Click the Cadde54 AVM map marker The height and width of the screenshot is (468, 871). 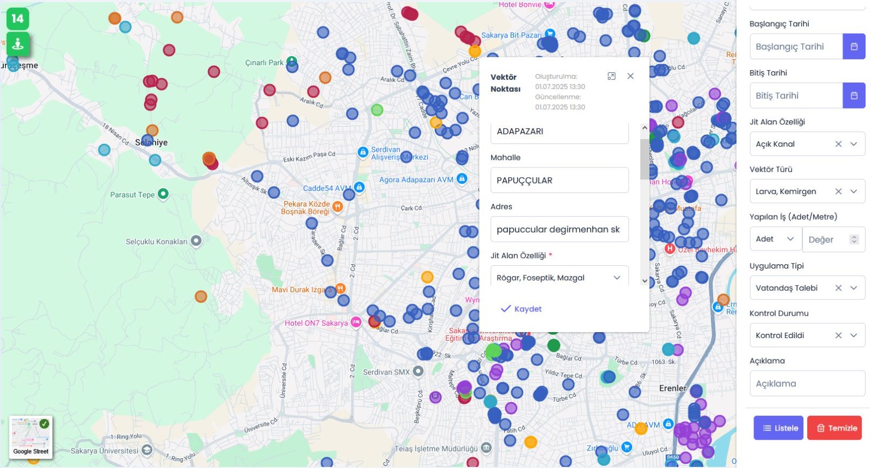[x=359, y=188]
